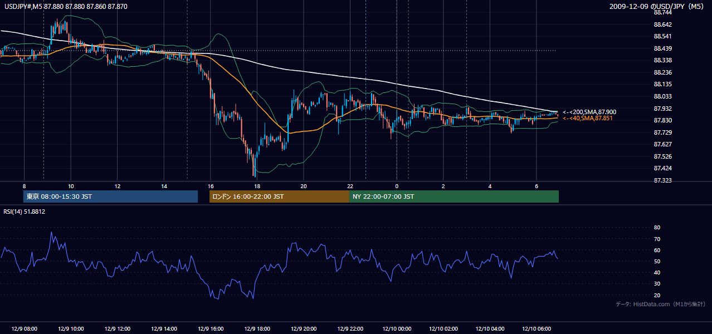This screenshot has height=334, width=712.
Task: Click the 12/10 02:00 time label
Action: 443,328
